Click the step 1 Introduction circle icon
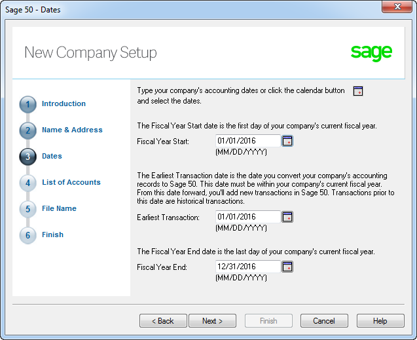 [27, 104]
